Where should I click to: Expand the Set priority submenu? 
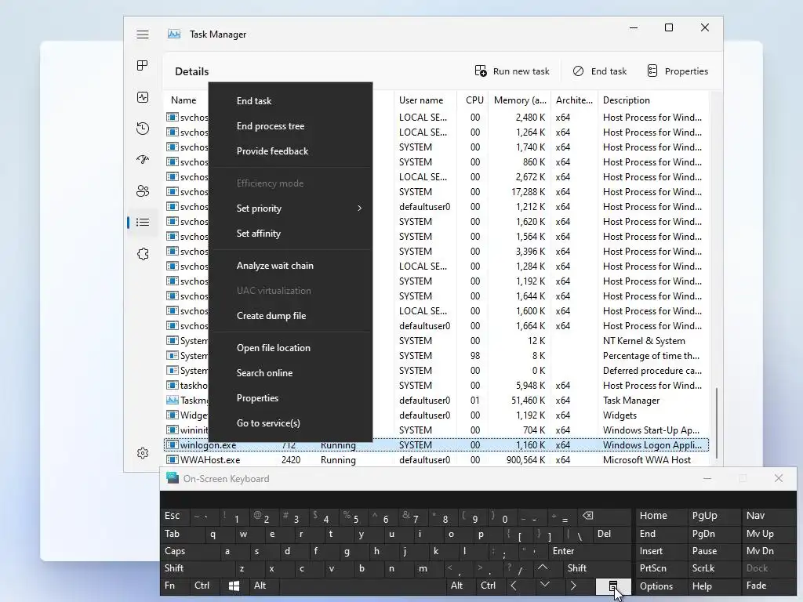pyautogui.click(x=290, y=209)
